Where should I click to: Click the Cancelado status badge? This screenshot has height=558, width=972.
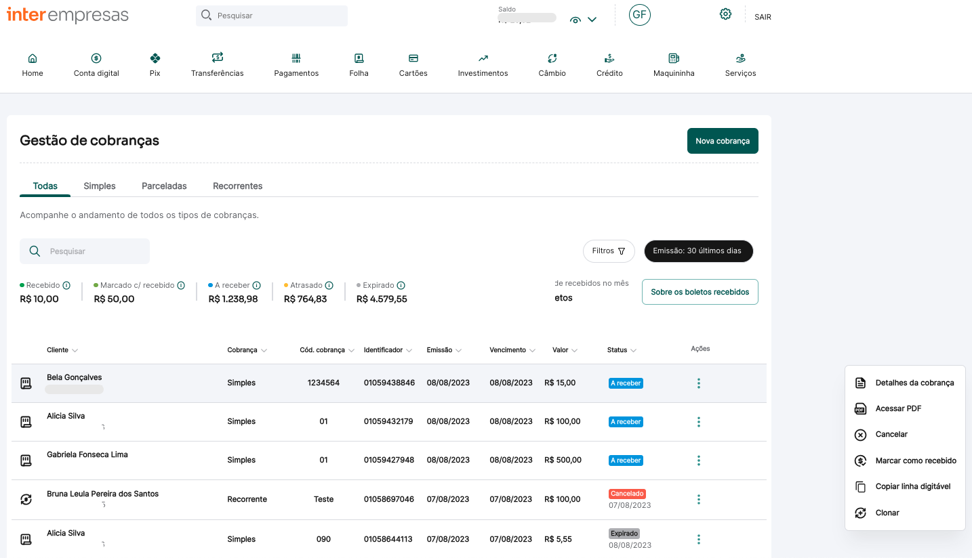(627, 494)
